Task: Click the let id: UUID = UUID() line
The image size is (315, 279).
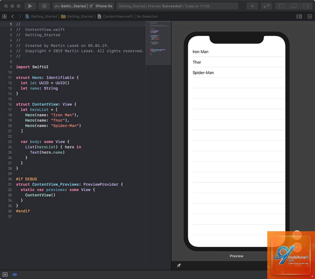Action: point(45,83)
